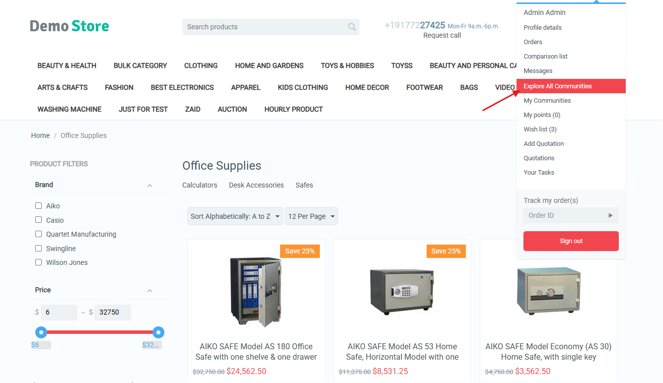This screenshot has width=663, height=383.
Task: Click the search magnifier icon
Action: tap(352, 27)
